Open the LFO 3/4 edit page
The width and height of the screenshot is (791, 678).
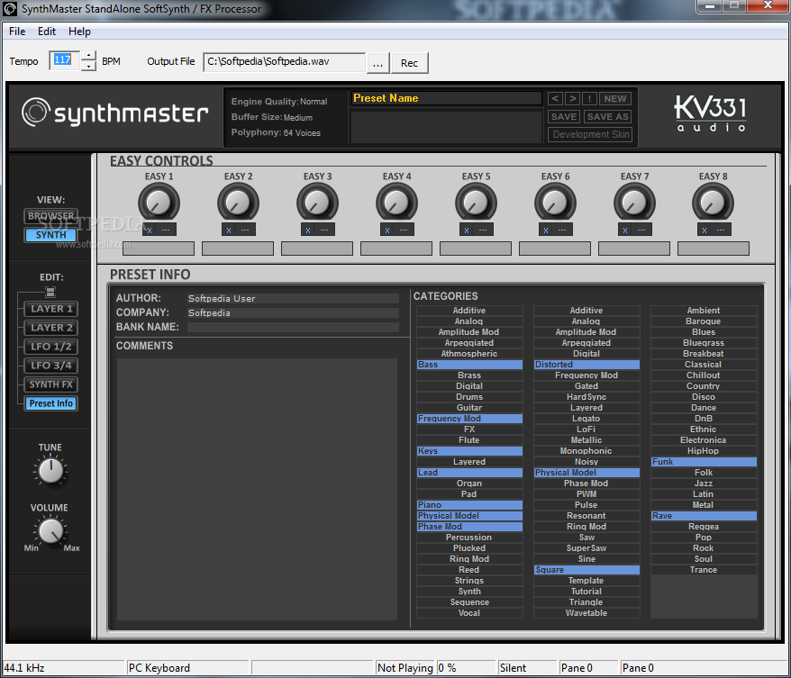point(51,366)
